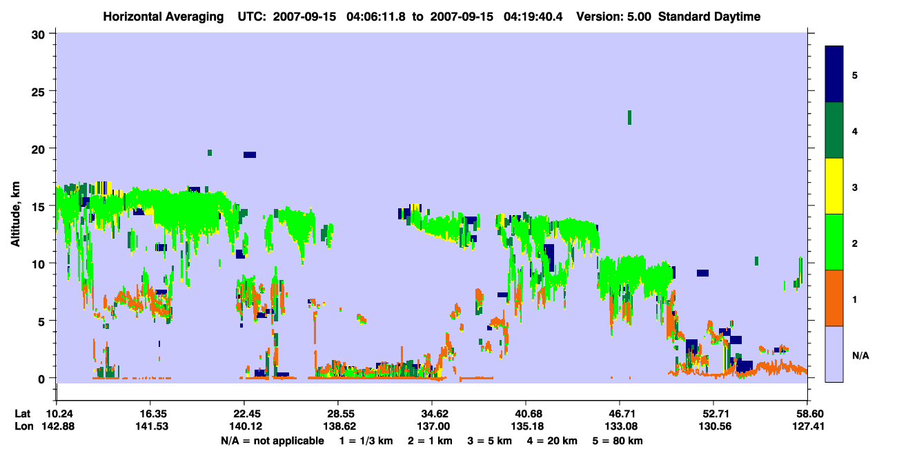Click the y-axis tick label 10
This screenshot has height=460, width=897.
click(x=40, y=263)
